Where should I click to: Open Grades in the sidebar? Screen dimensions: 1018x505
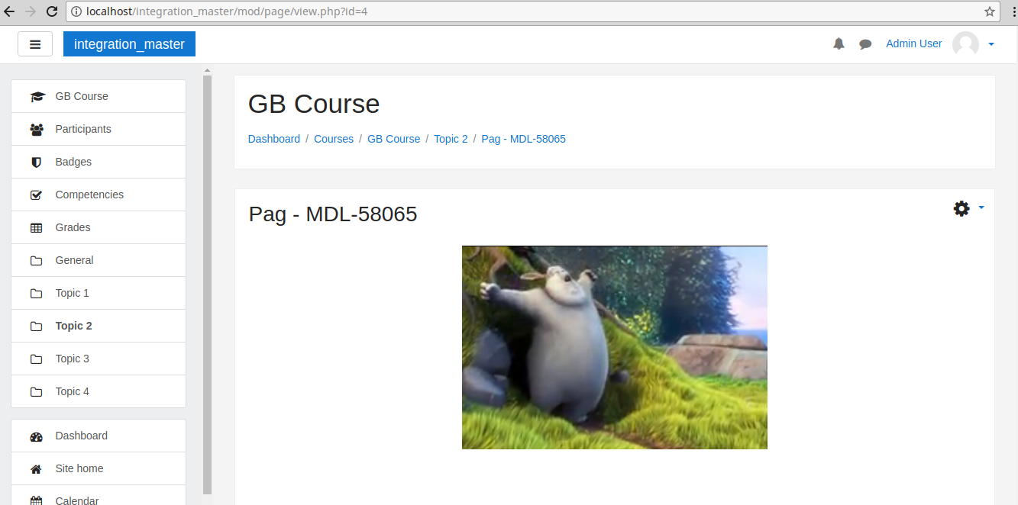pyautogui.click(x=99, y=227)
